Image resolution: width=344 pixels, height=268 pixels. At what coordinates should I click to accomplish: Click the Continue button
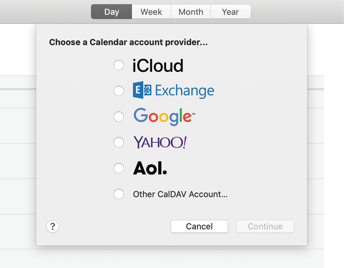(265, 226)
